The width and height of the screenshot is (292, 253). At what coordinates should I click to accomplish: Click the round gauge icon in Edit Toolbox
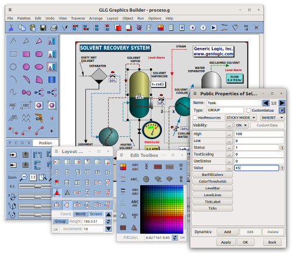[x=146, y=179]
